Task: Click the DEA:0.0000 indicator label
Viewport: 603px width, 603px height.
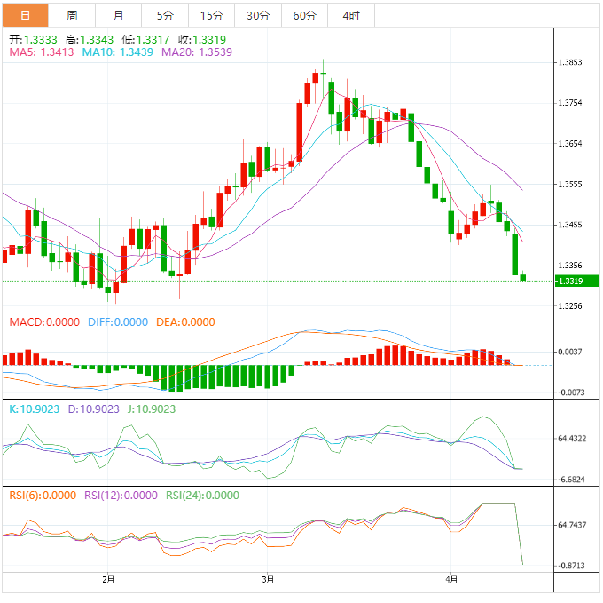Action: pyautogui.click(x=185, y=321)
